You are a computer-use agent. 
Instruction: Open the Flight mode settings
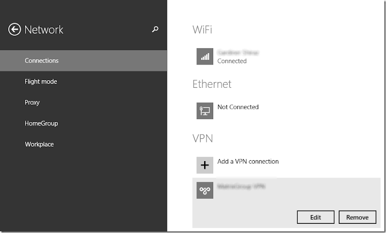41,82
